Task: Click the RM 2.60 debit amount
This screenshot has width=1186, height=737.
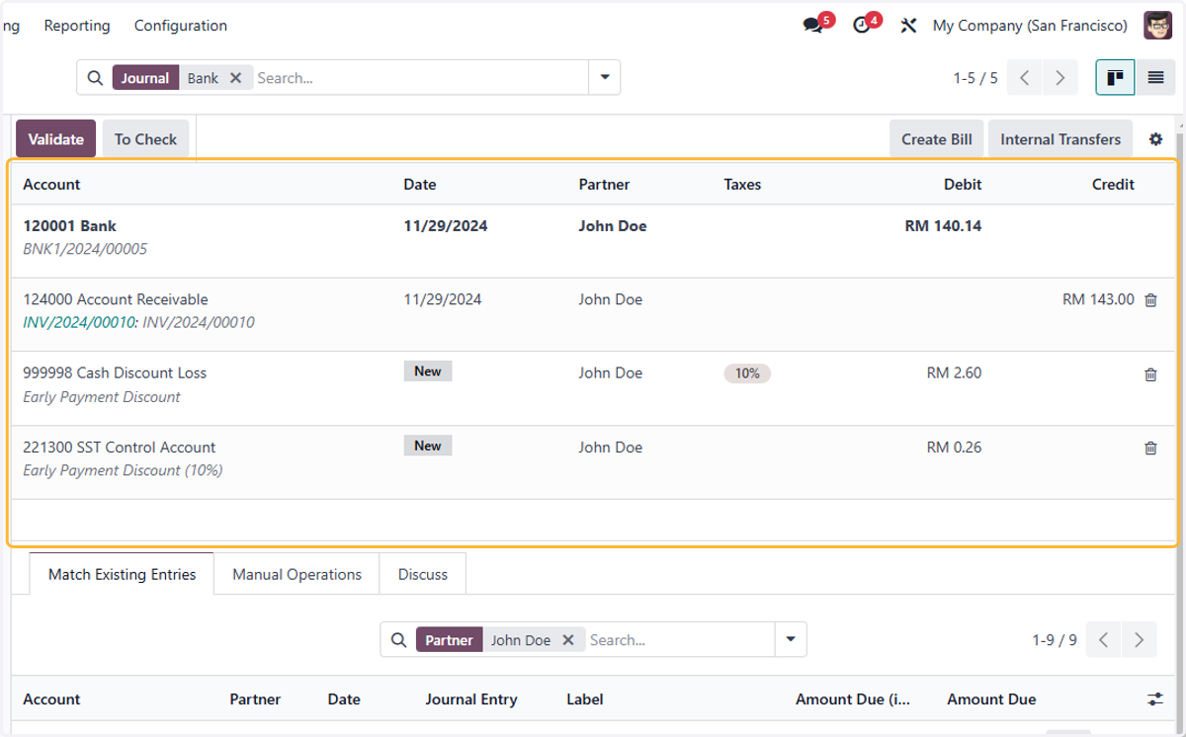Action: [954, 373]
